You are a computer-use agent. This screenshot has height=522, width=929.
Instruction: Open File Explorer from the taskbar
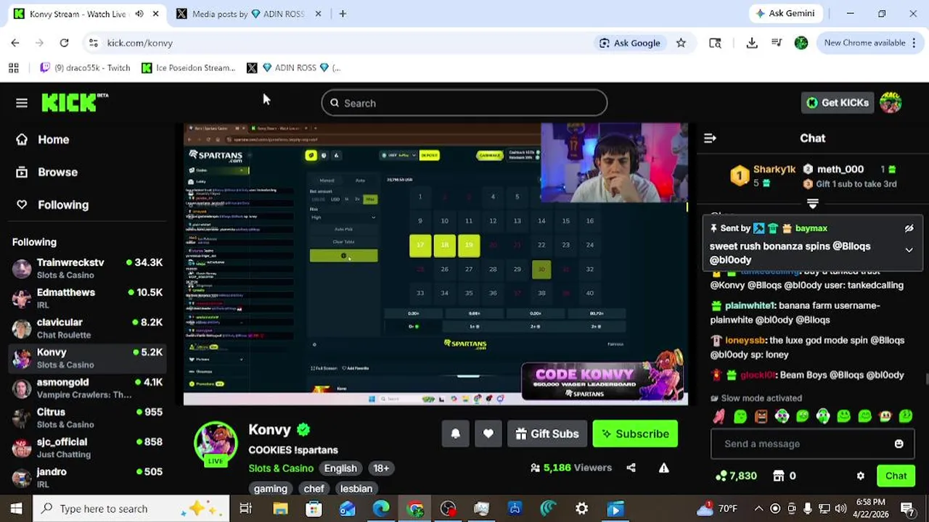click(x=280, y=509)
